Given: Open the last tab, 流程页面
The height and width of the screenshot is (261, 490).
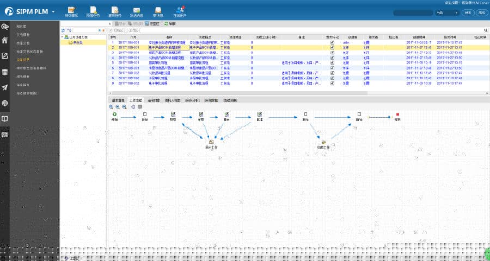Looking at the screenshot, I should coord(230,100).
